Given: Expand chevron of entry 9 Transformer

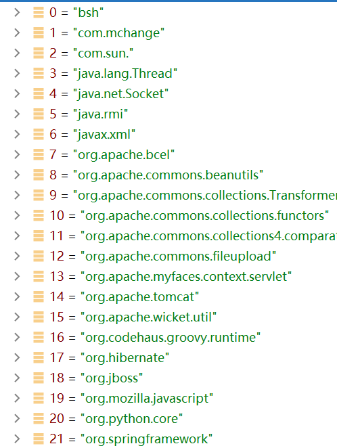Looking at the screenshot, I should point(17,195).
